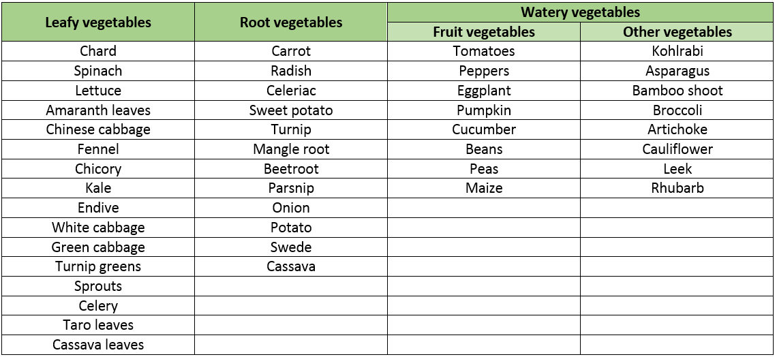Click the Spinach cell

[x=98, y=71]
